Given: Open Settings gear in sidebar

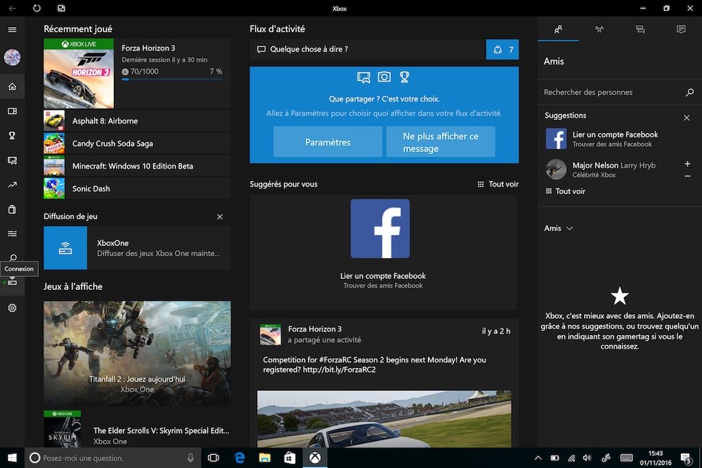Looking at the screenshot, I should 12,308.
